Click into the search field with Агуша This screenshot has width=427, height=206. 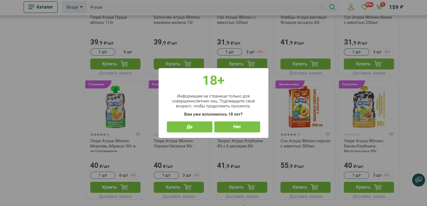[203, 7]
